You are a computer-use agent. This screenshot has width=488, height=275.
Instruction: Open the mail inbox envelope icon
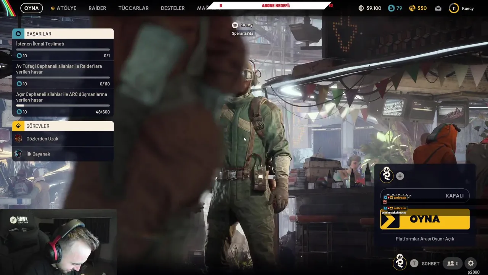pyautogui.click(x=438, y=8)
